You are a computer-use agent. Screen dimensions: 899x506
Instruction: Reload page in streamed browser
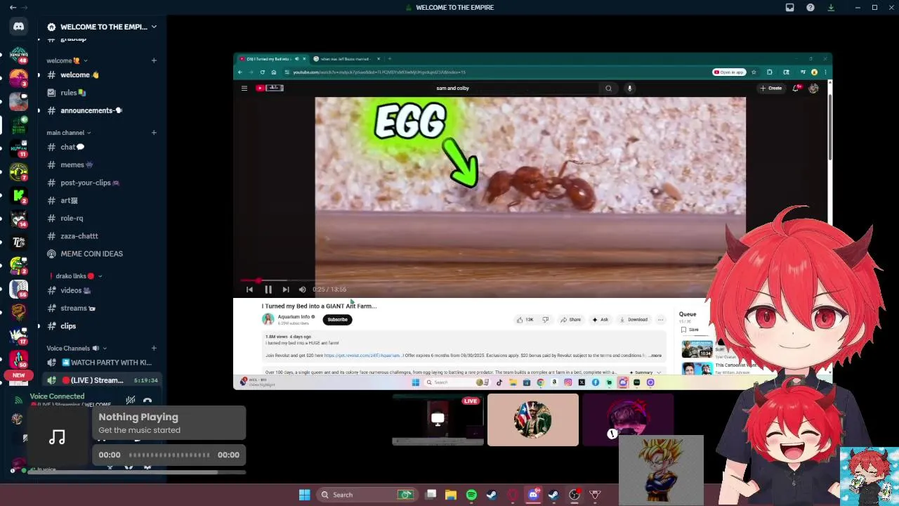[x=263, y=72]
